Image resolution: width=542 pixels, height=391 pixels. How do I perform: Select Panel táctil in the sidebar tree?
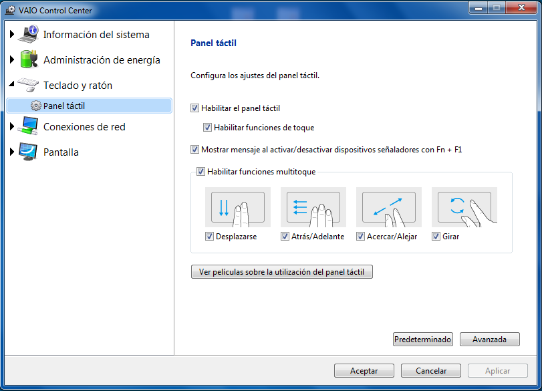tap(64, 106)
